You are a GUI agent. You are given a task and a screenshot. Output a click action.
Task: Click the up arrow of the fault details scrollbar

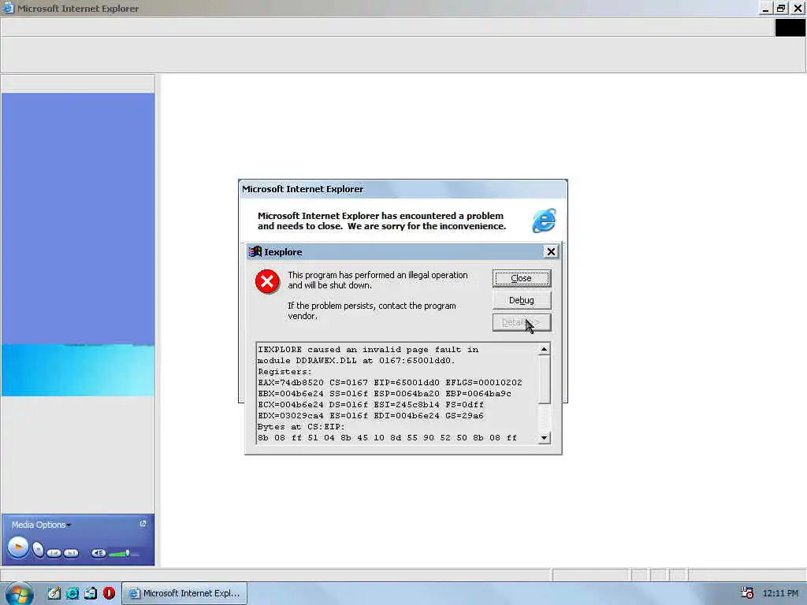pos(544,350)
